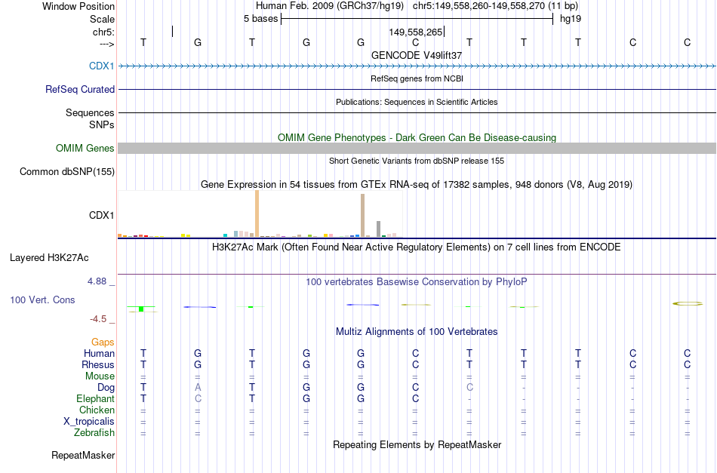Click the 4.88 PhyloP upper limit value

click(x=97, y=281)
